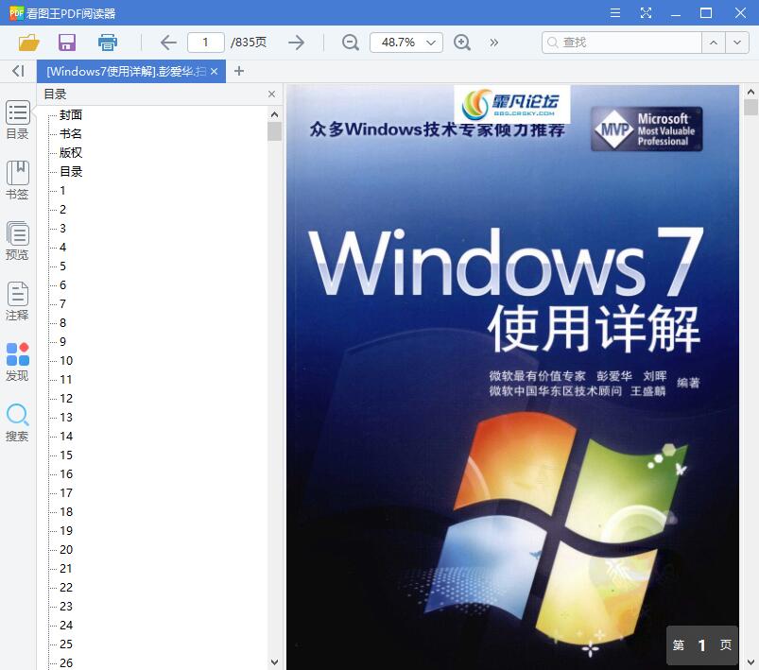Click the document scrollbar thumb
This screenshot has height=670, width=759.
point(750,107)
